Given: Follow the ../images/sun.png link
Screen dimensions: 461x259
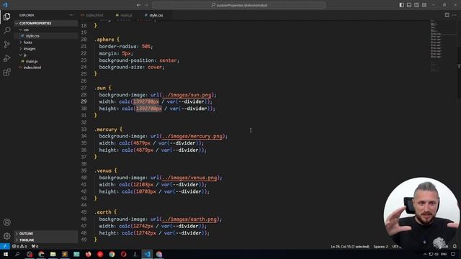Looking at the screenshot, I should coord(187,95).
